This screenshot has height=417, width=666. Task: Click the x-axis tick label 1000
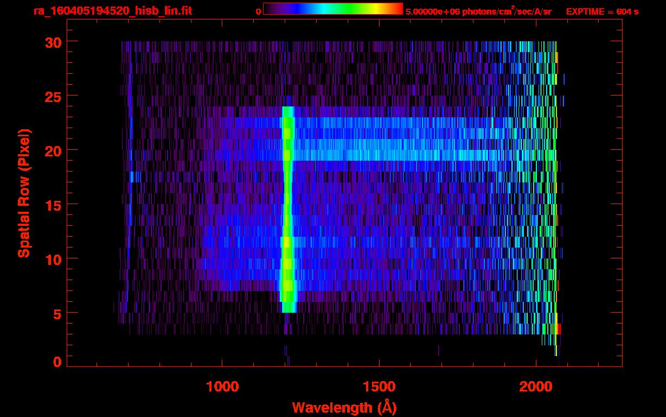click(x=222, y=386)
